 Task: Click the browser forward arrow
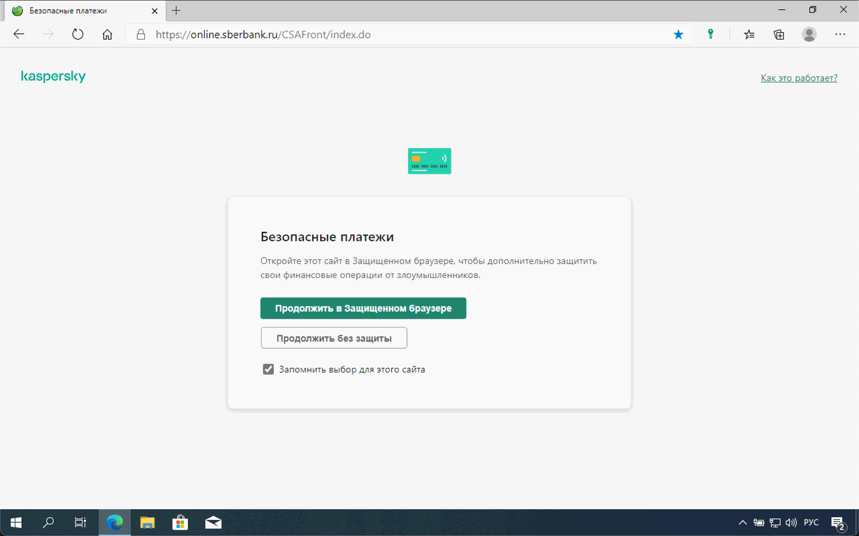point(48,34)
